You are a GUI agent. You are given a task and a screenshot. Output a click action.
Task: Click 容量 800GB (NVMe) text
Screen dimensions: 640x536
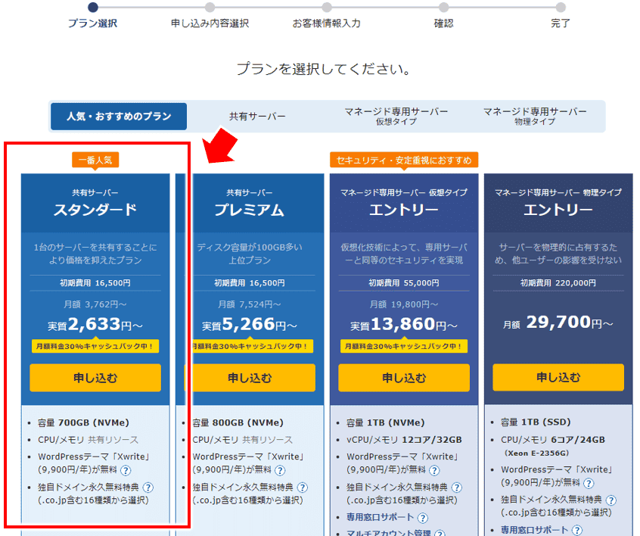[238, 422]
